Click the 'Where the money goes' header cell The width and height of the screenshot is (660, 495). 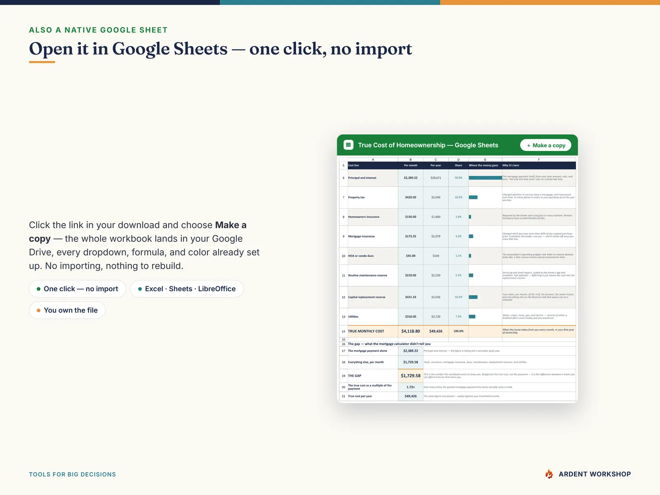tap(485, 165)
